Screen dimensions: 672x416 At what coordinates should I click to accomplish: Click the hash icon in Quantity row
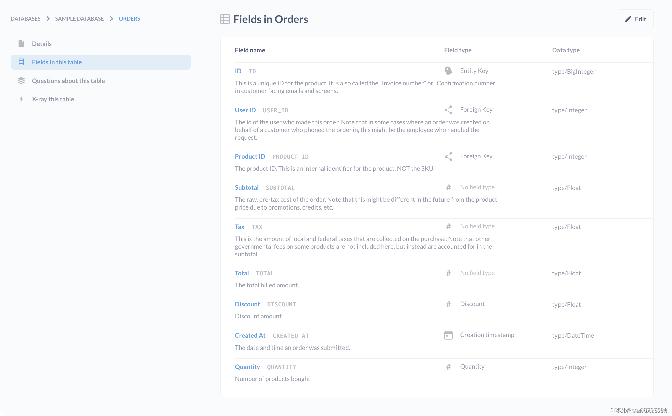click(448, 367)
